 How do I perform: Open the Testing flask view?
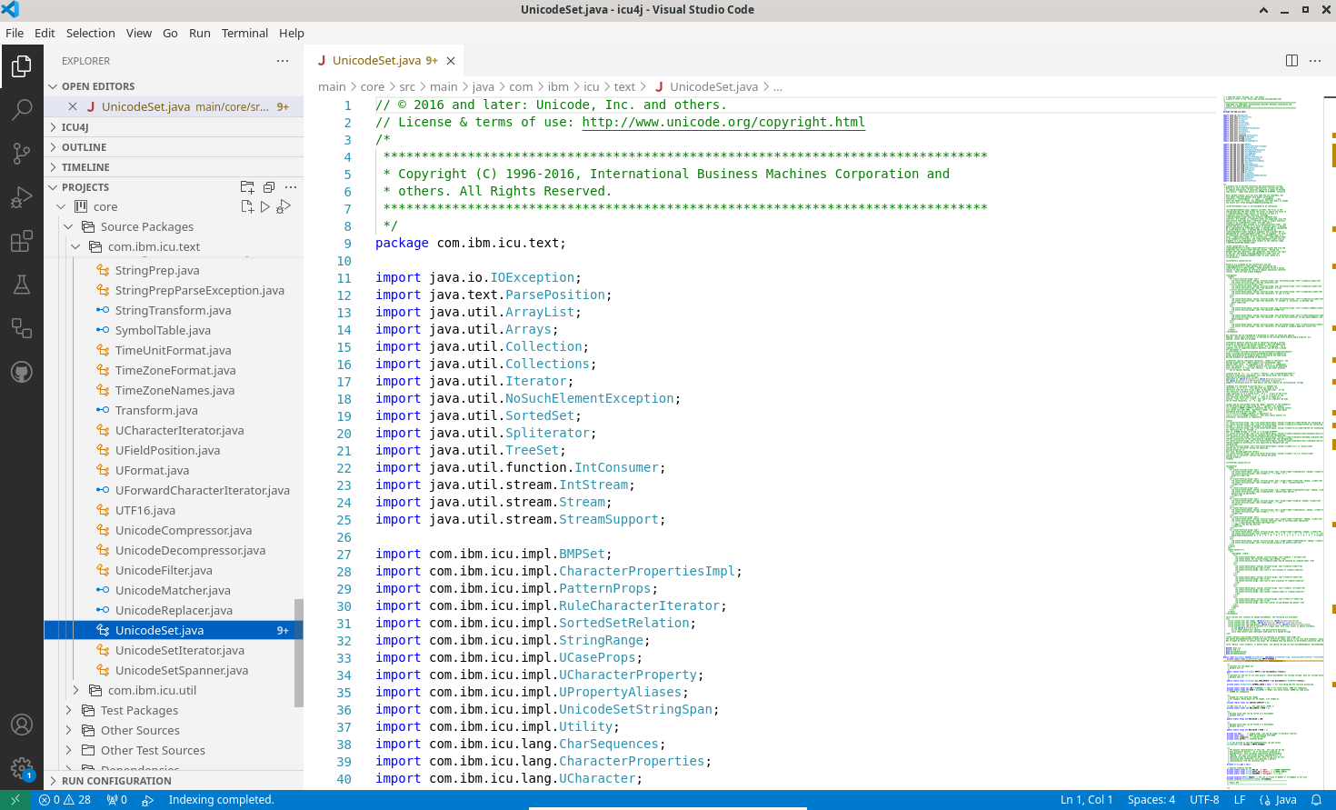(x=22, y=285)
